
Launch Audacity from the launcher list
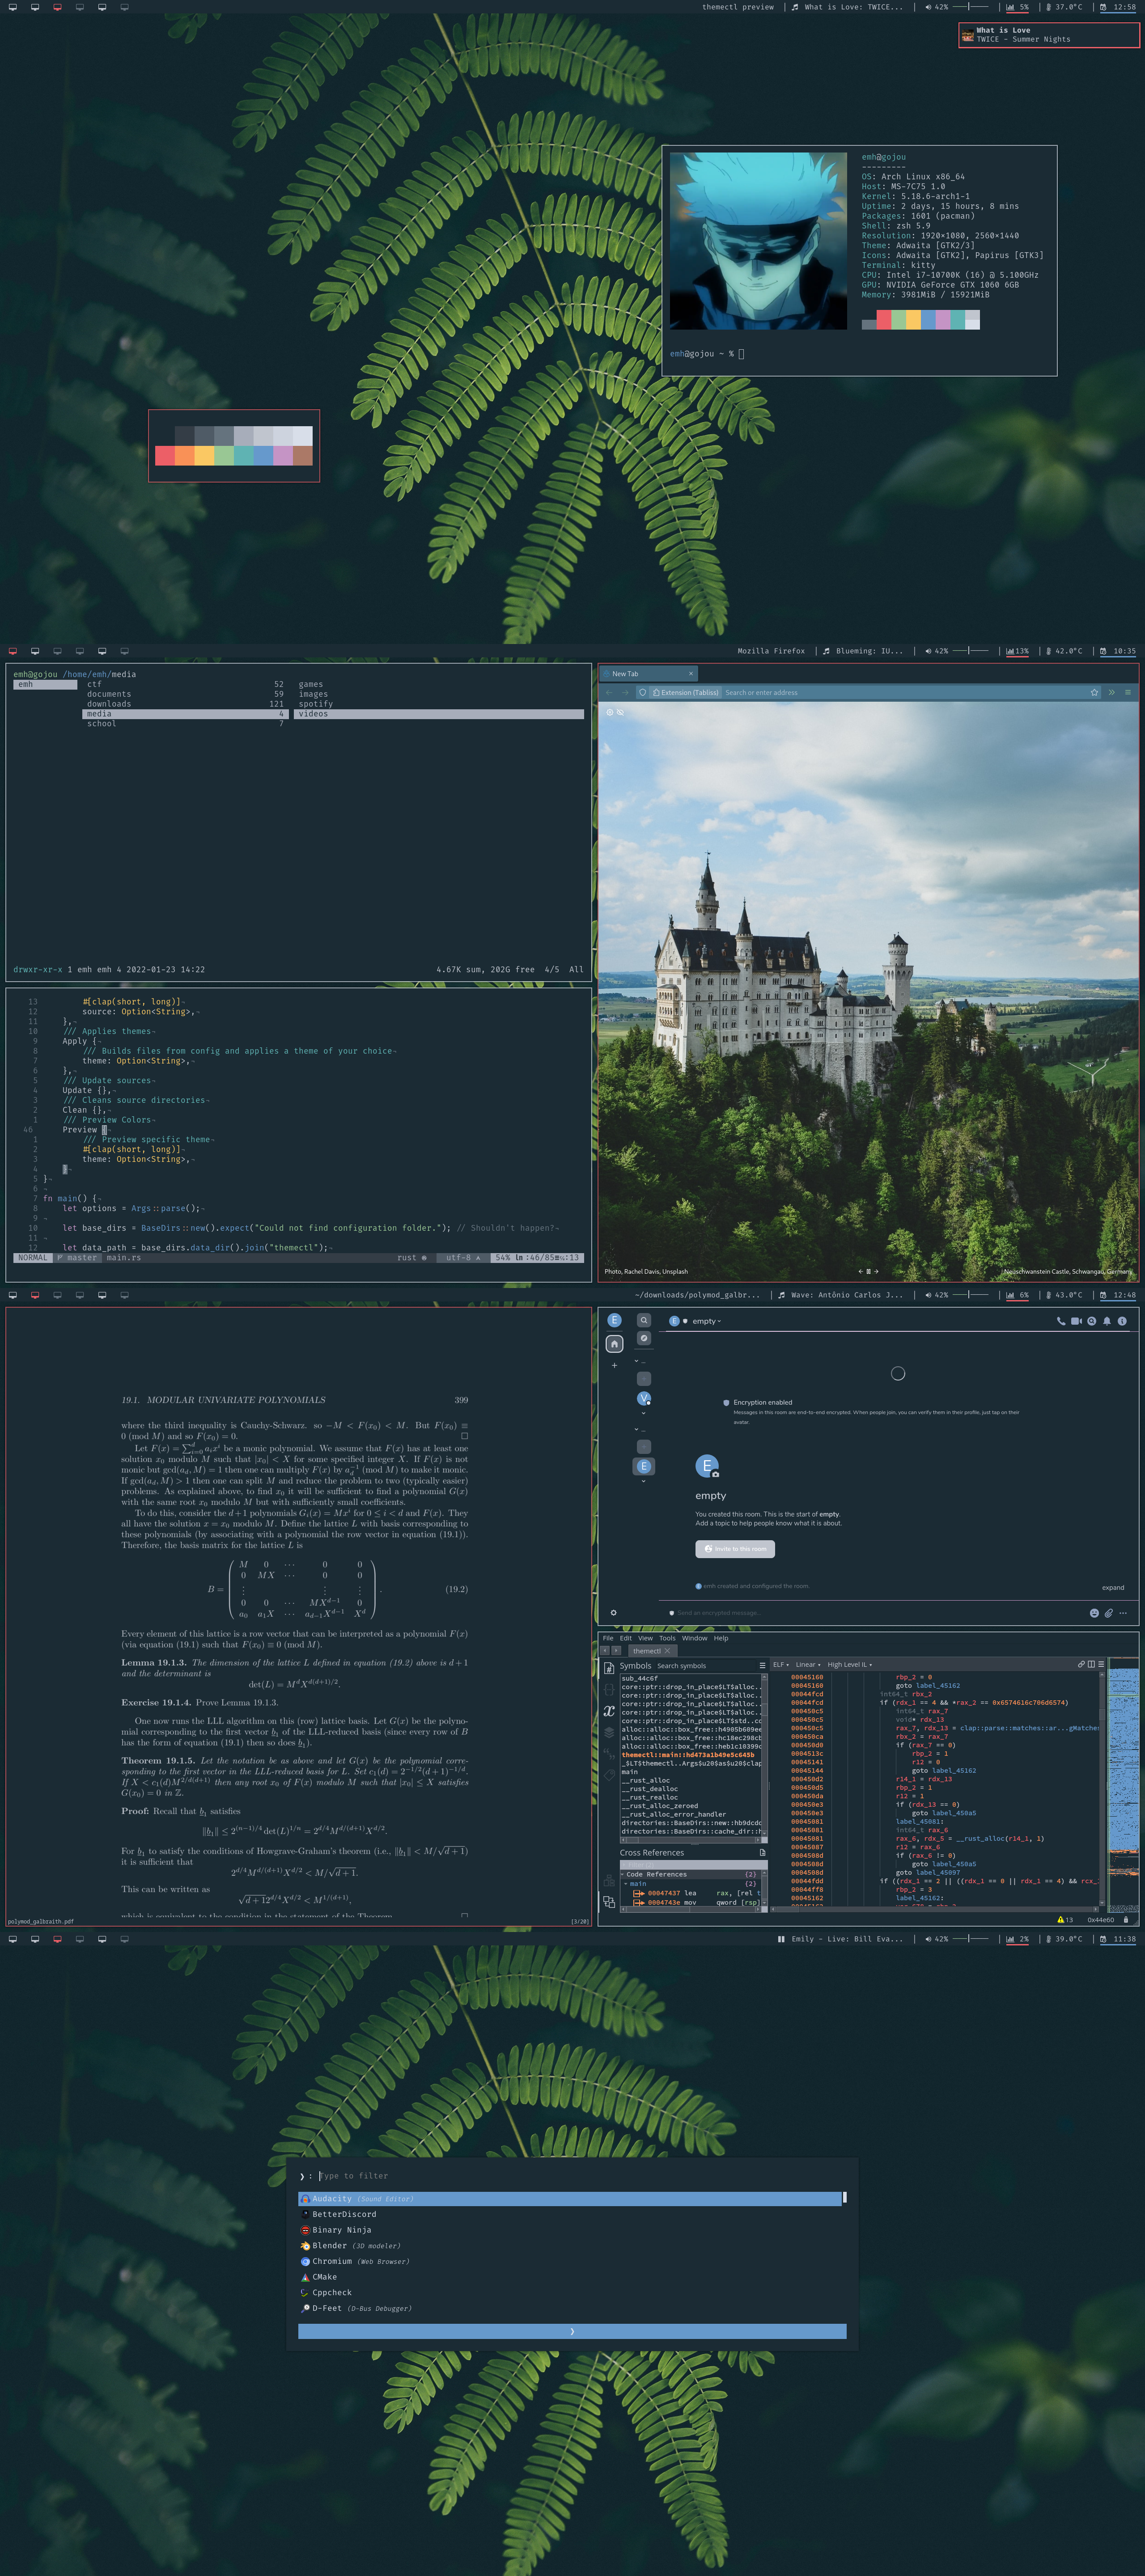[570, 2199]
